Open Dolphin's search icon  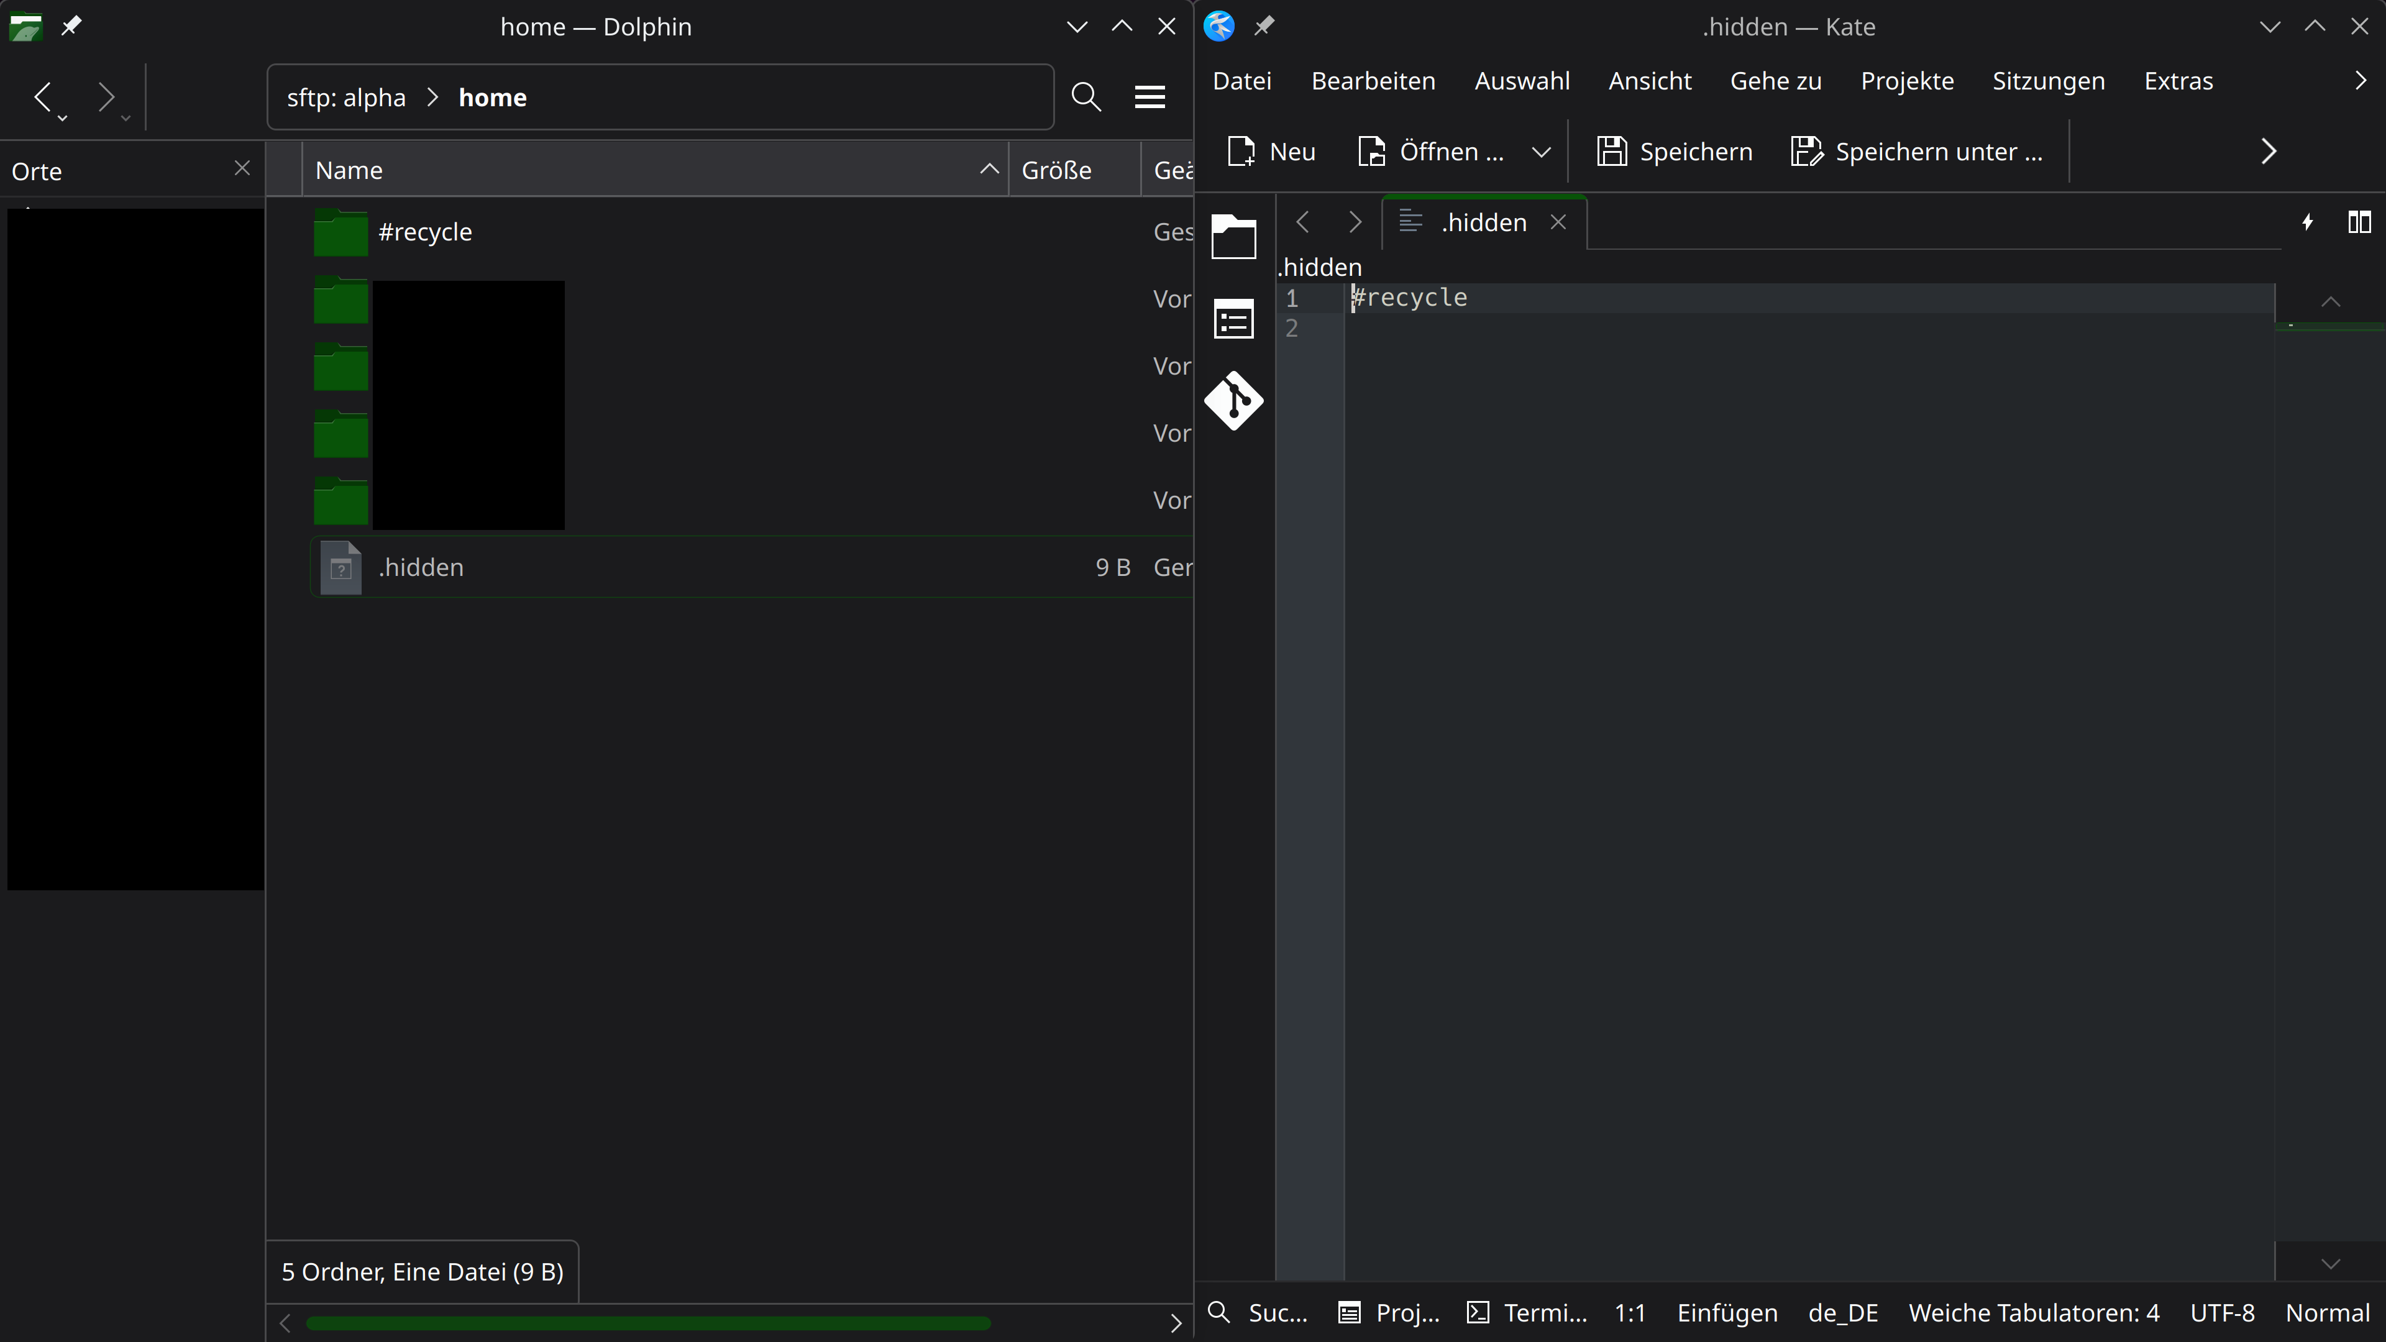1086,96
